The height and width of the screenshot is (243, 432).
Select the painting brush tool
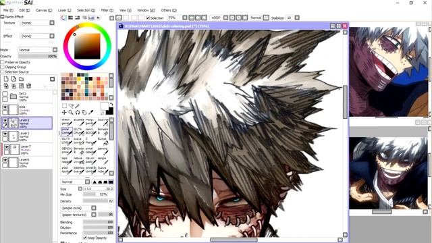[103, 151]
